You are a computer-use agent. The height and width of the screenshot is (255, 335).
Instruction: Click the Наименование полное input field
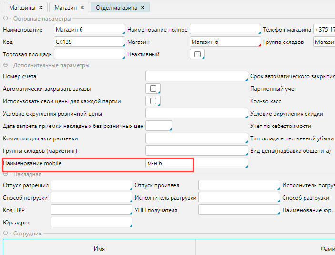(225, 30)
